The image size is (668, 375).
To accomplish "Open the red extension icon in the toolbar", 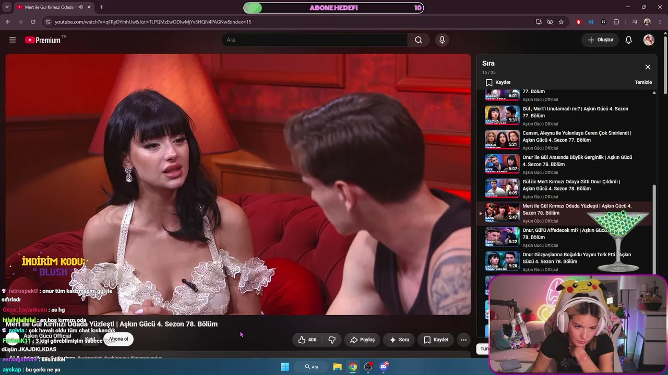I will [x=578, y=22].
